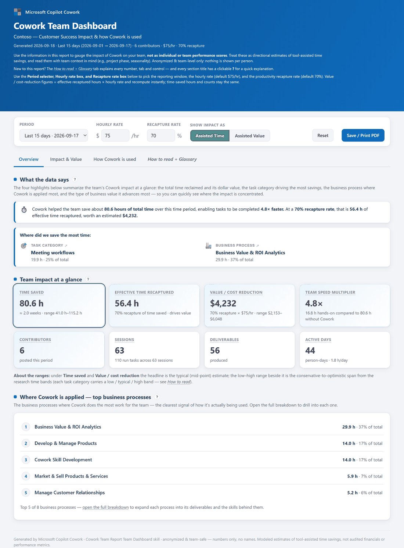Select the Effective Time Recaptured card
Screen dimensions: 404x548
(x=154, y=305)
